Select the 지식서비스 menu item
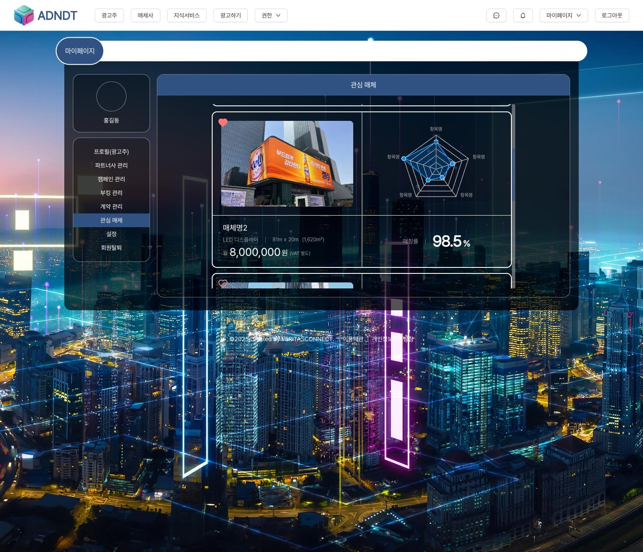 [186, 15]
